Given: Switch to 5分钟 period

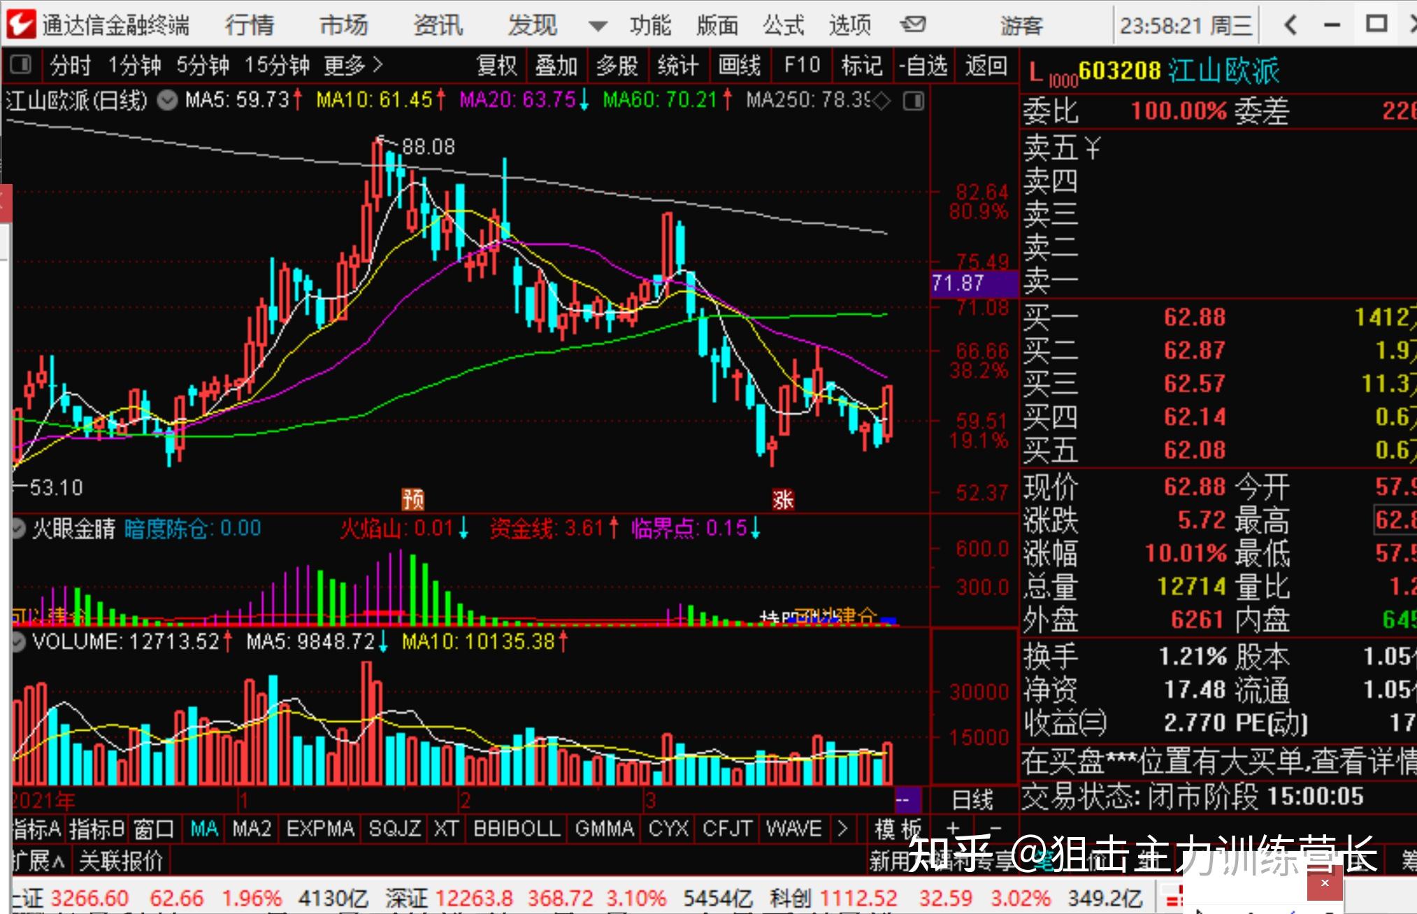Looking at the screenshot, I should (202, 65).
